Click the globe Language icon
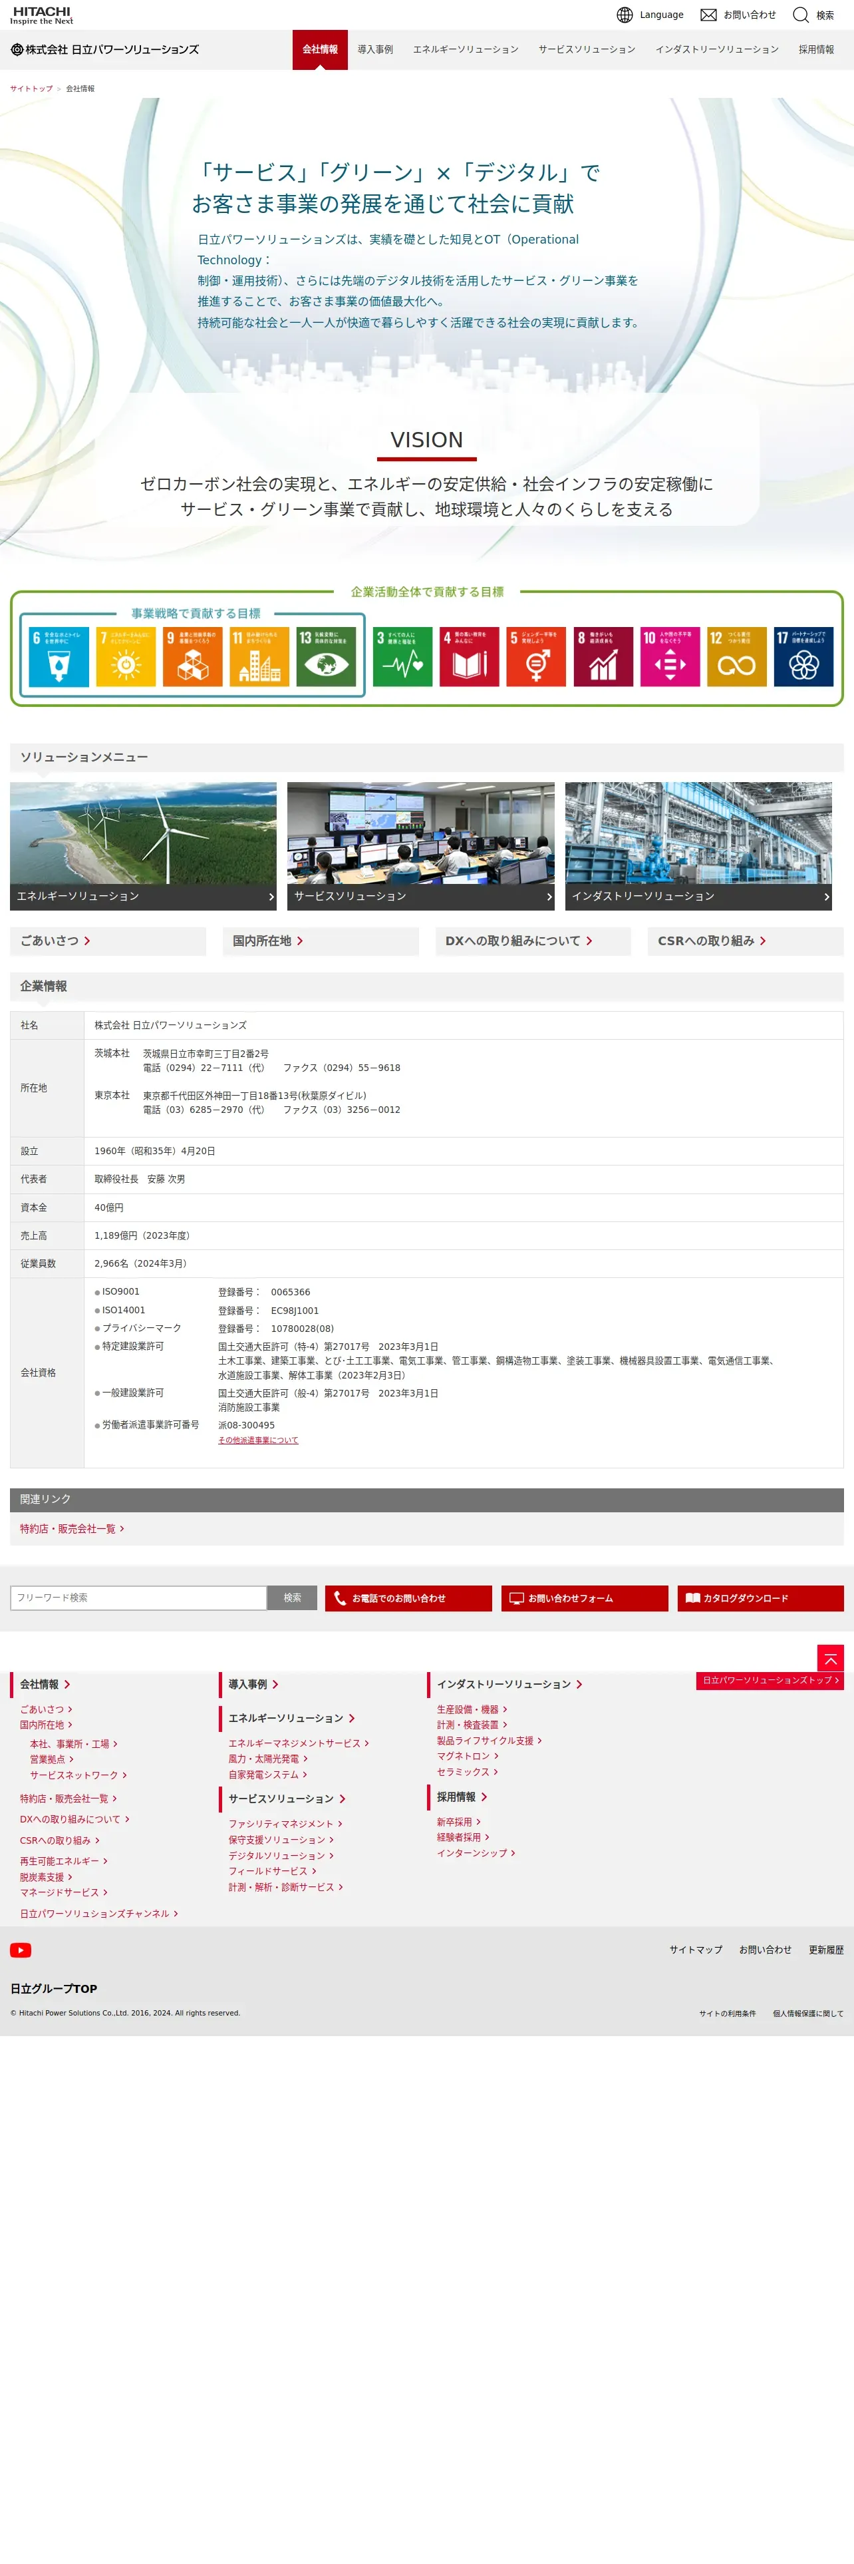This screenshot has width=854, height=2564. [625, 15]
